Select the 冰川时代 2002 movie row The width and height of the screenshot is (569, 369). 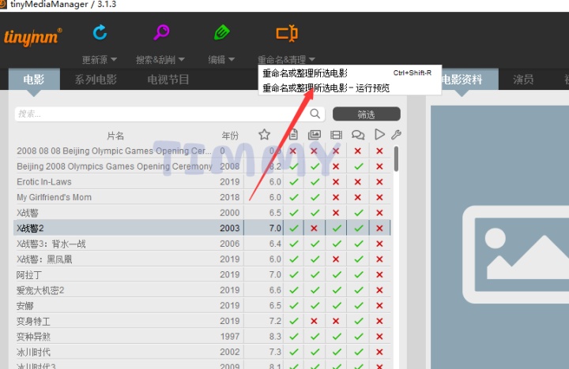pyautogui.click(x=202, y=352)
